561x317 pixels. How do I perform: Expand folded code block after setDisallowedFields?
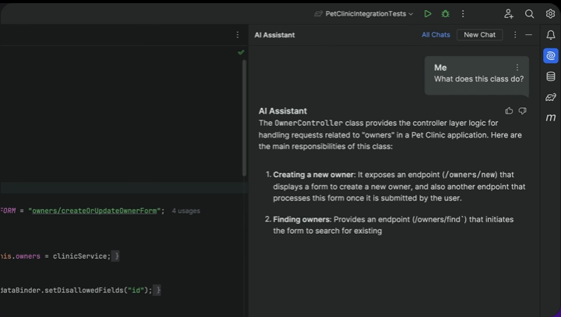coord(157,291)
